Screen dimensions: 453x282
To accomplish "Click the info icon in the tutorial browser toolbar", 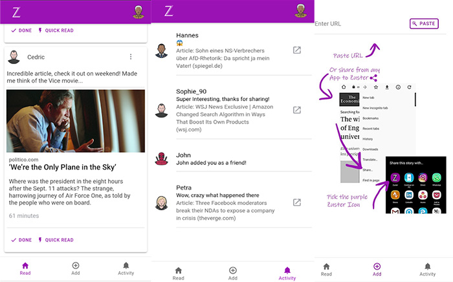I will [398, 87].
